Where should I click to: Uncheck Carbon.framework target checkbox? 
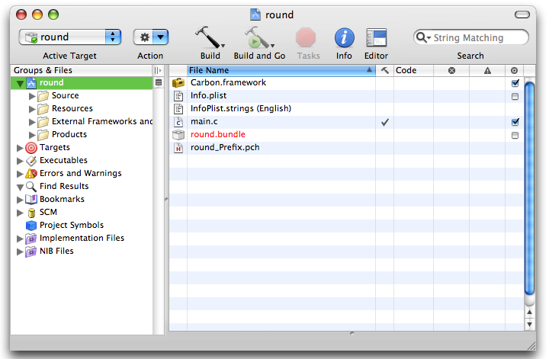tap(515, 83)
